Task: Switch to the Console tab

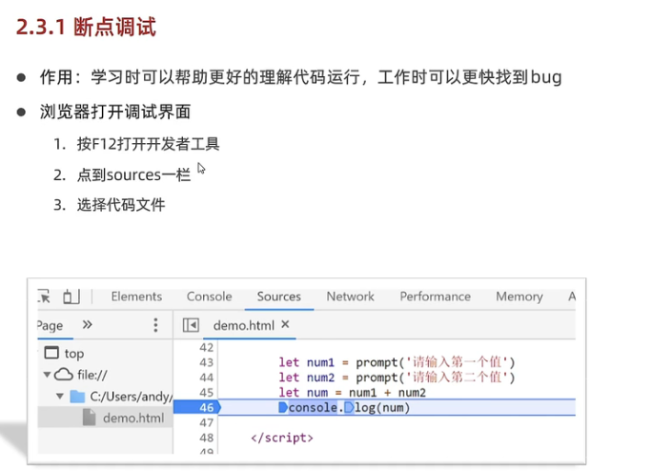Action: (209, 297)
